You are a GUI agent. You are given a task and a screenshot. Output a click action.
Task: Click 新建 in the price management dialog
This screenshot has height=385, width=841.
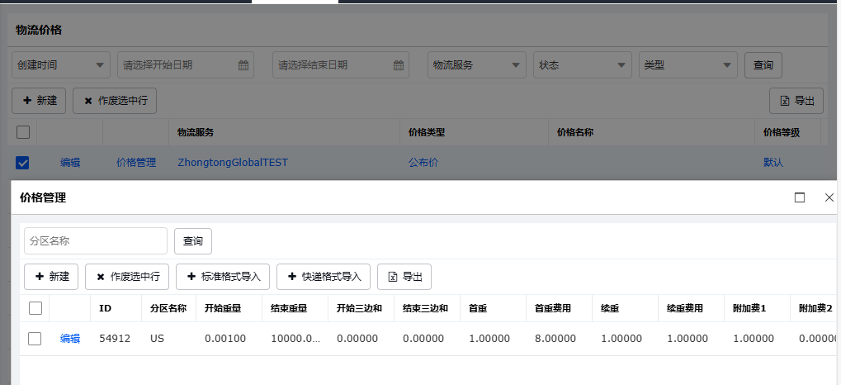(51, 277)
